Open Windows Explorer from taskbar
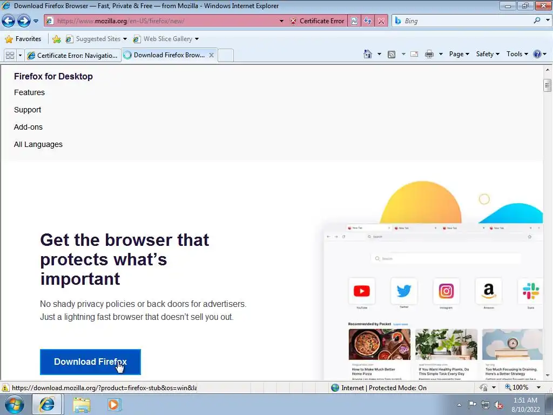 click(82, 405)
